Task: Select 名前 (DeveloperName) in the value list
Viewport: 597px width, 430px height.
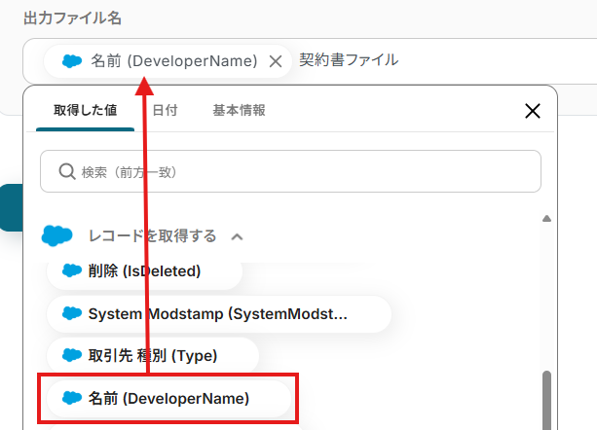Action: (168, 399)
